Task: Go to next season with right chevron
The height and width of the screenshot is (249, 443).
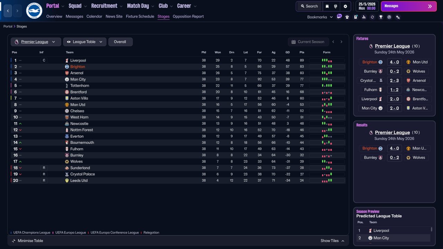Action: click(341, 42)
